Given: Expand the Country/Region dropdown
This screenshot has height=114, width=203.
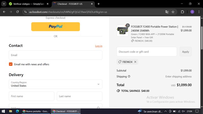Looking at the screenshot, I should pyautogui.click(x=56, y=84).
